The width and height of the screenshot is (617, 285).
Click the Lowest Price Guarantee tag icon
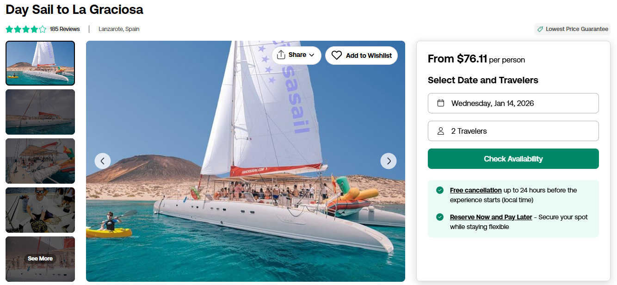coord(540,29)
